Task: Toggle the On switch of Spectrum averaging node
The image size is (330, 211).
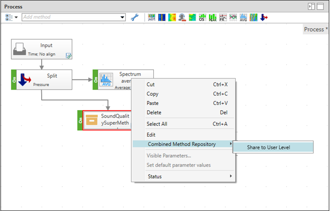Action: click(96, 80)
